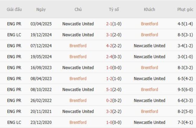Open the 1-2 score on 08/04/2023
This screenshot has width=196, height=128.
pyautogui.click(x=109, y=79)
